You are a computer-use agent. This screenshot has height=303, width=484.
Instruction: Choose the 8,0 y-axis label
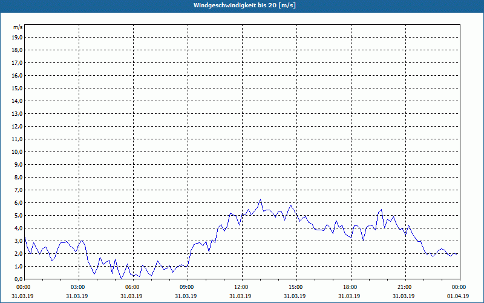point(19,177)
